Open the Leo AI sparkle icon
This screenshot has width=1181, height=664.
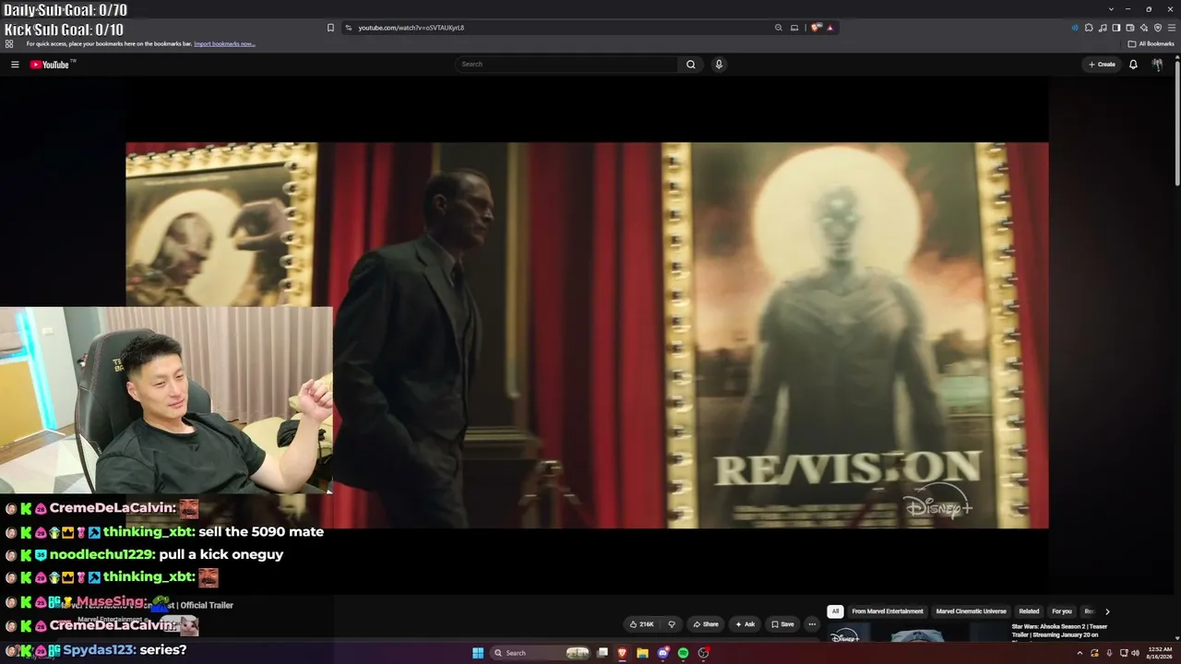point(1144,28)
